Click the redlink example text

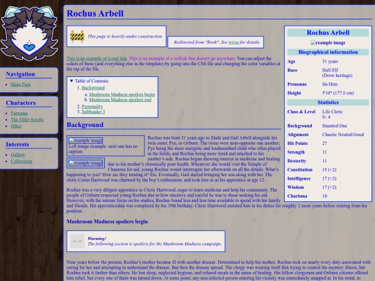[x=182, y=58]
